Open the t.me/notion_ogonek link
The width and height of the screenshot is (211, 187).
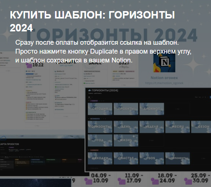[164, 83]
